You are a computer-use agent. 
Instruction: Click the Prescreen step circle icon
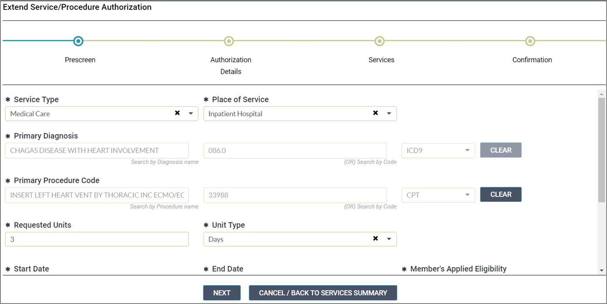78,41
